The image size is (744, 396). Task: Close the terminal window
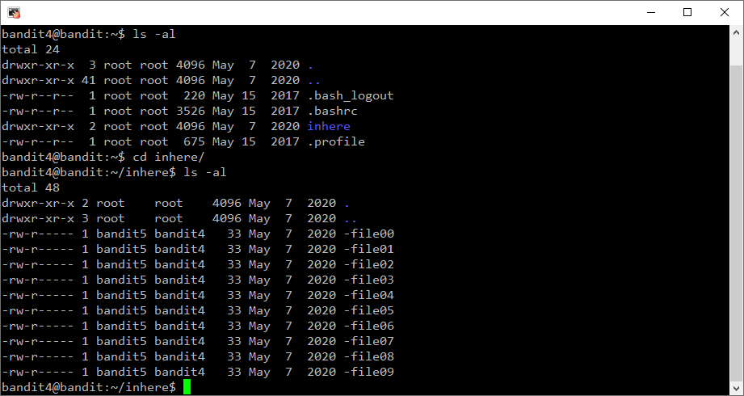click(x=724, y=12)
